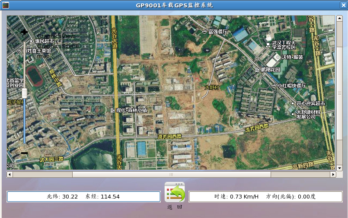
Task: Click the horizontal scrollbar left arrow
Action: click(x=10, y=174)
